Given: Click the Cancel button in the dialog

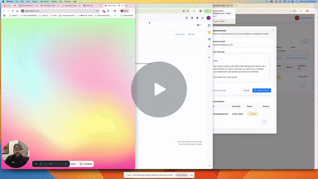Looking at the screenshot, I should pos(246,90).
